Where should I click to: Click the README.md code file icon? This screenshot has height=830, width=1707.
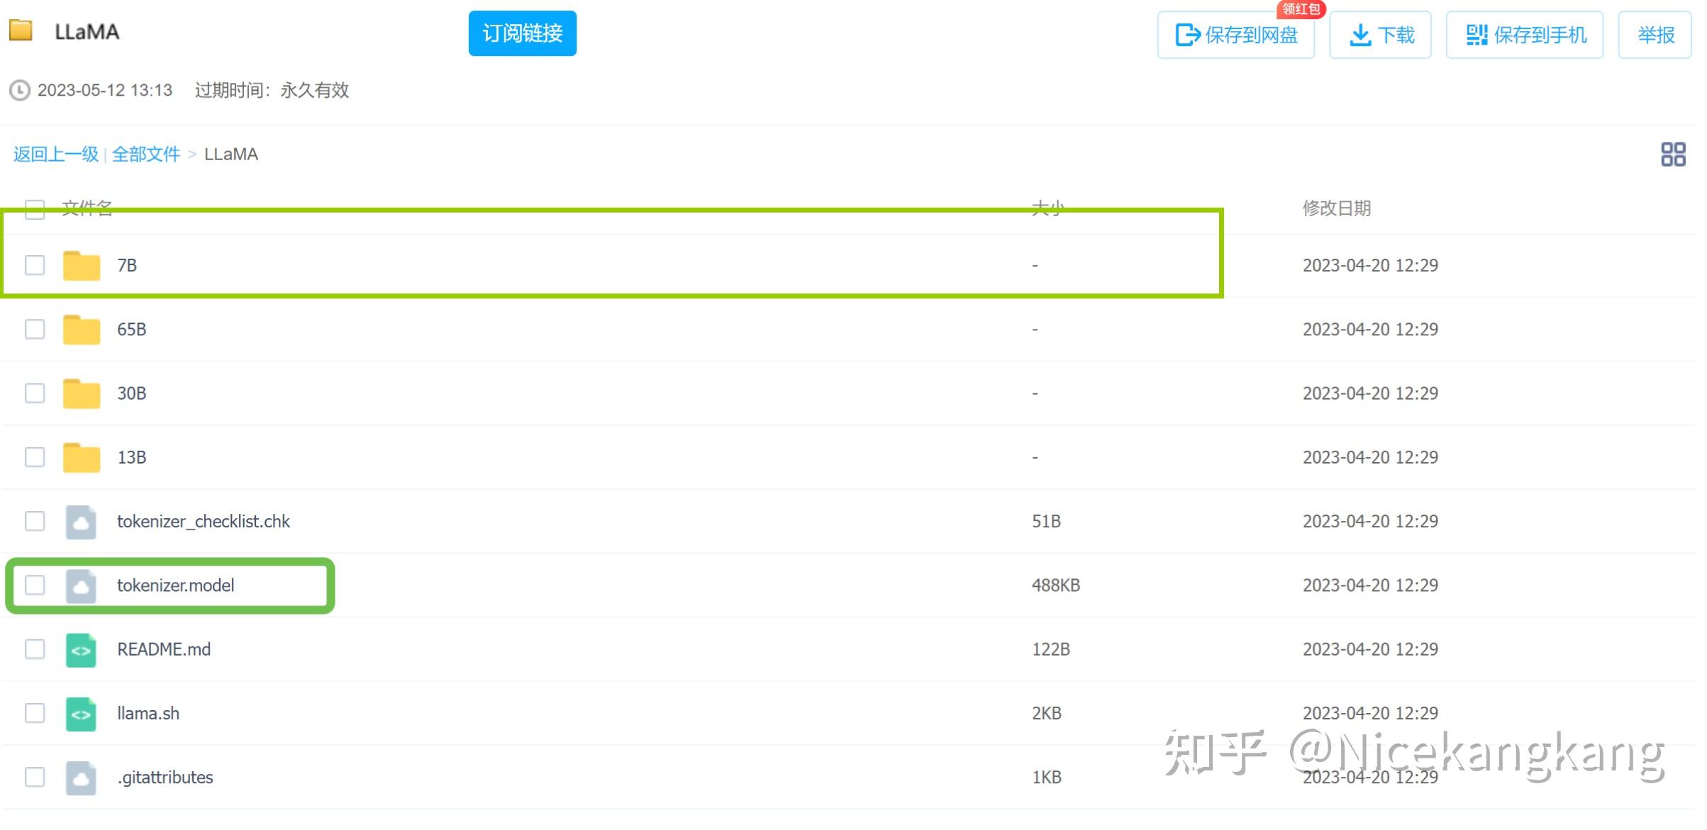81,650
